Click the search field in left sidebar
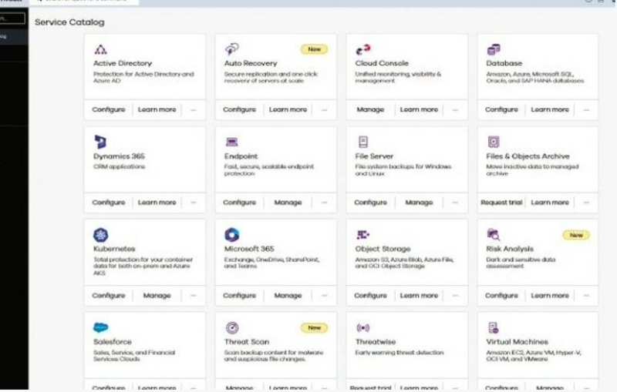 point(12,18)
